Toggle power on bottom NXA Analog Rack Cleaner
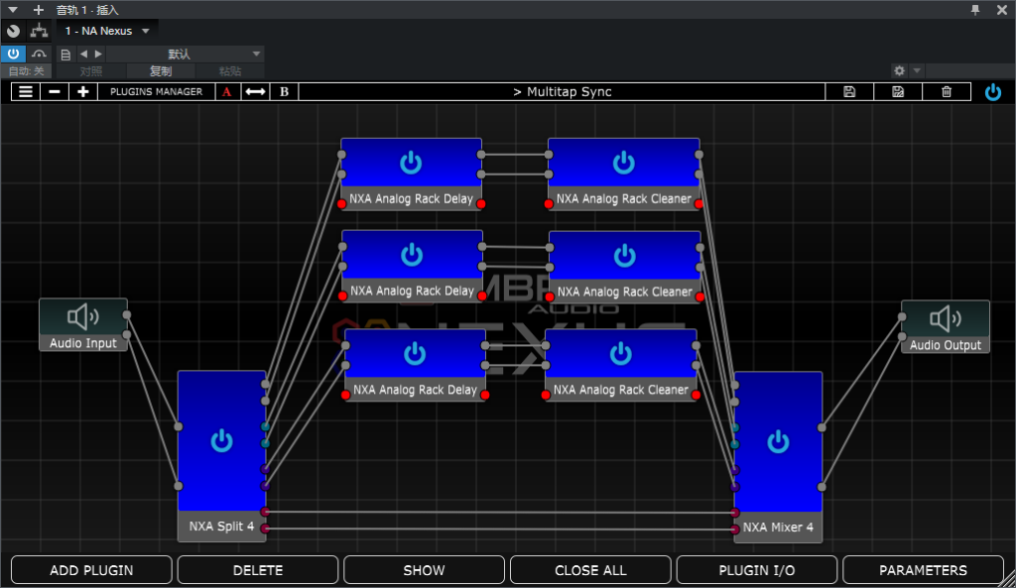Viewport: 1016px width, 588px height. [621, 354]
